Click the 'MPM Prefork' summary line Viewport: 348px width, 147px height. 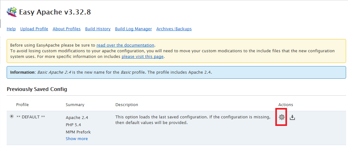(78, 132)
